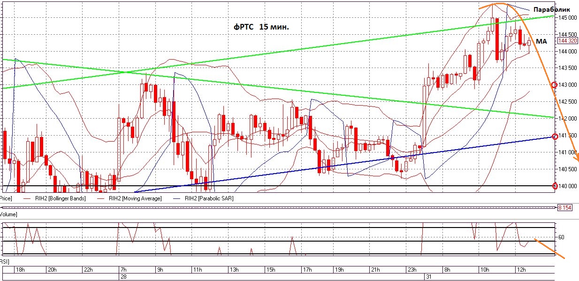Click the 144 000 price axis label

coord(567,52)
